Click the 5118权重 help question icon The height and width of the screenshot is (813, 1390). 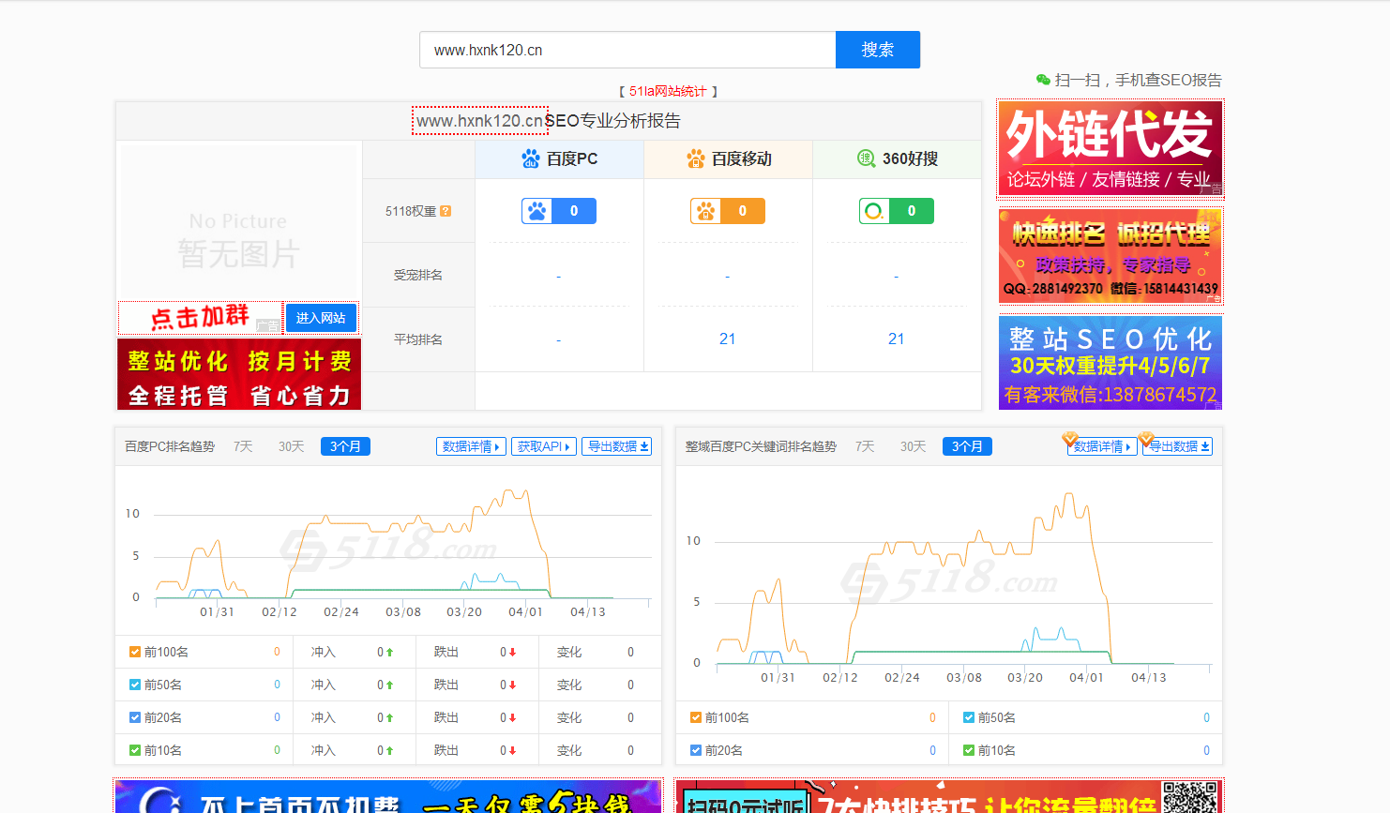446,211
